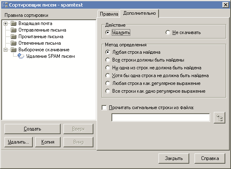Click the Справка button
Screen dimensions: 231x169
click(x=210, y=158)
